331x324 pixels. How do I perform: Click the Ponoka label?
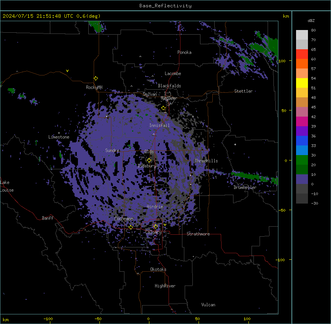tap(184, 52)
